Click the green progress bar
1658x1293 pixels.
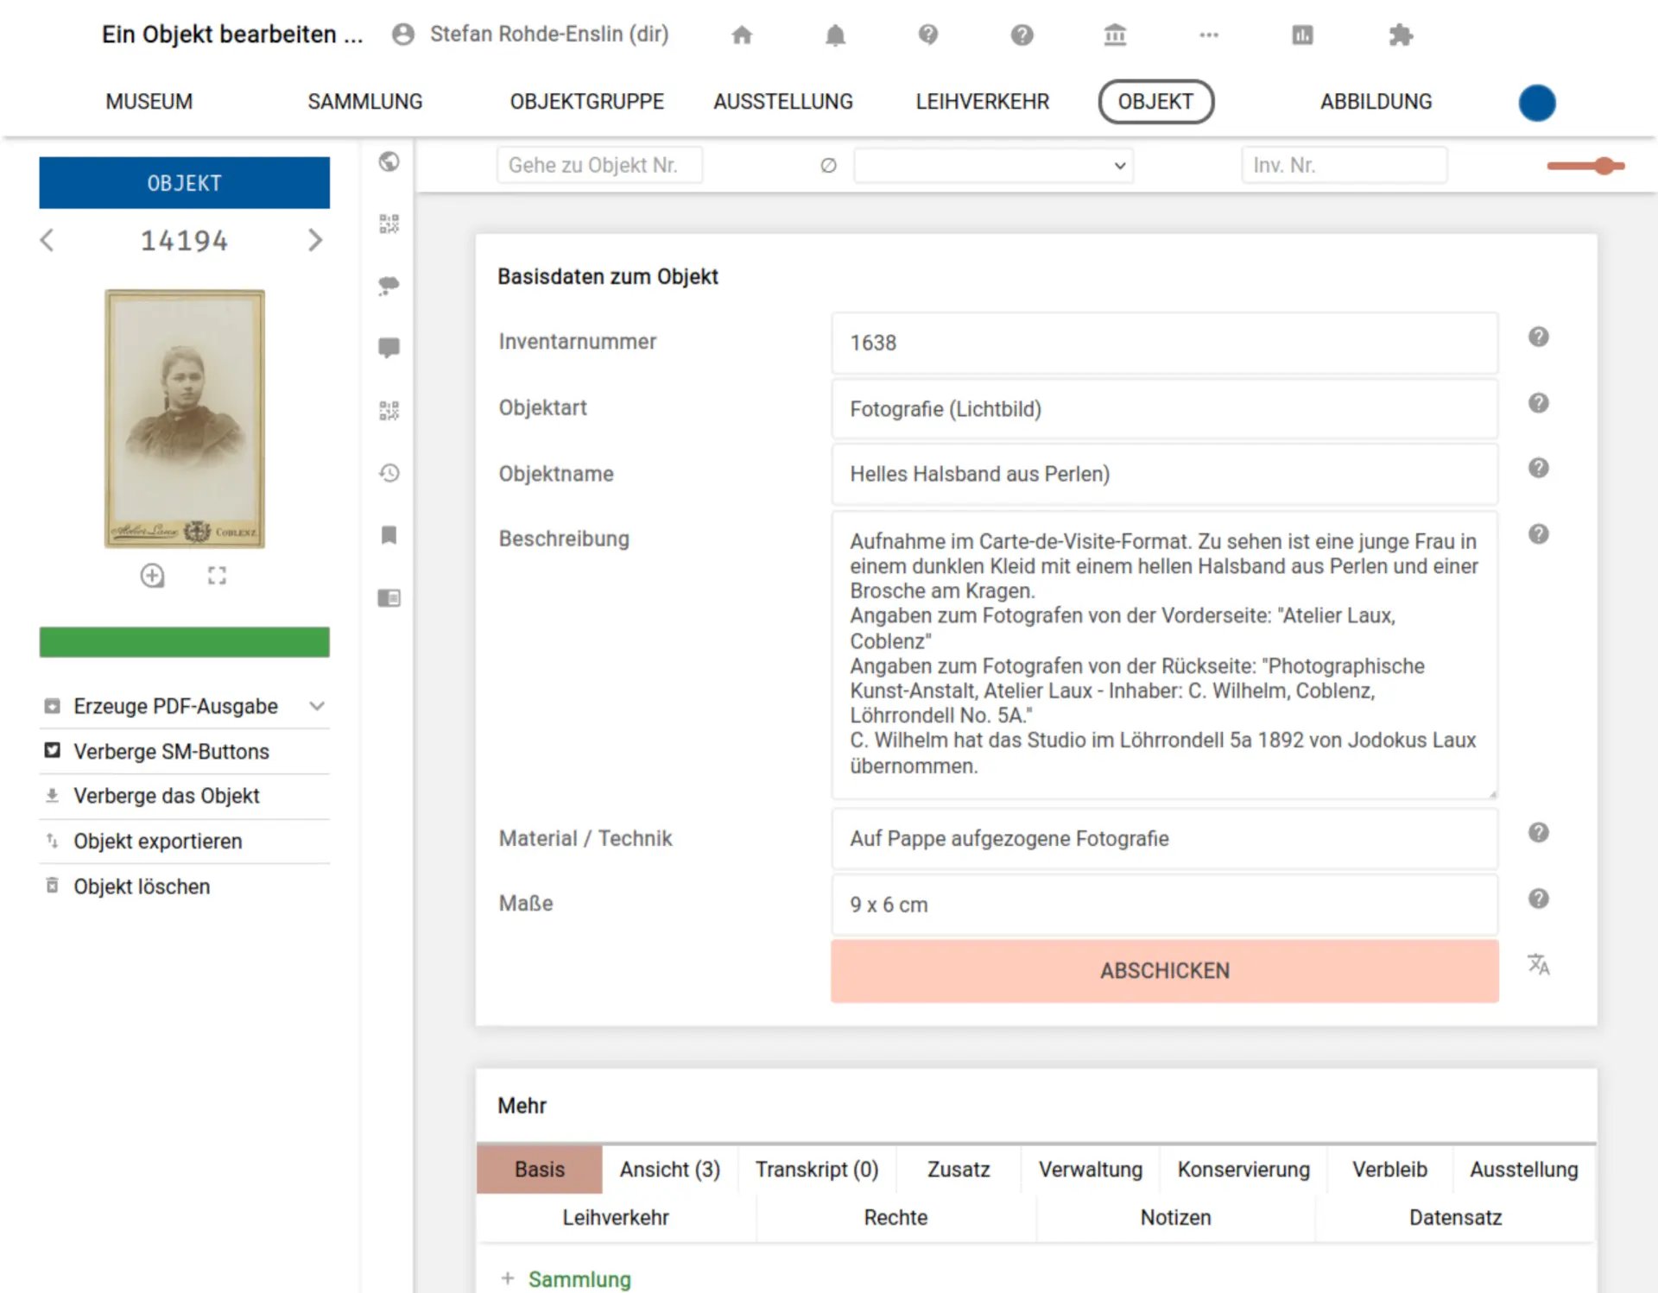(184, 642)
